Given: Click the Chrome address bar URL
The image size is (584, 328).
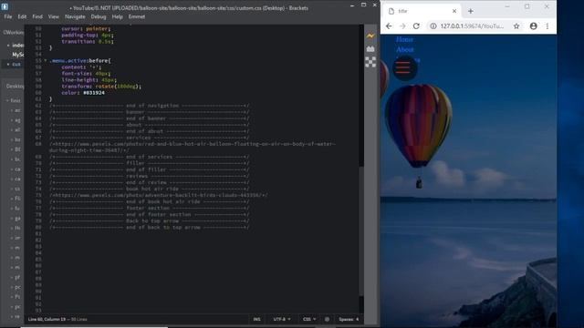Looking at the screenshot, I should 472,26.
